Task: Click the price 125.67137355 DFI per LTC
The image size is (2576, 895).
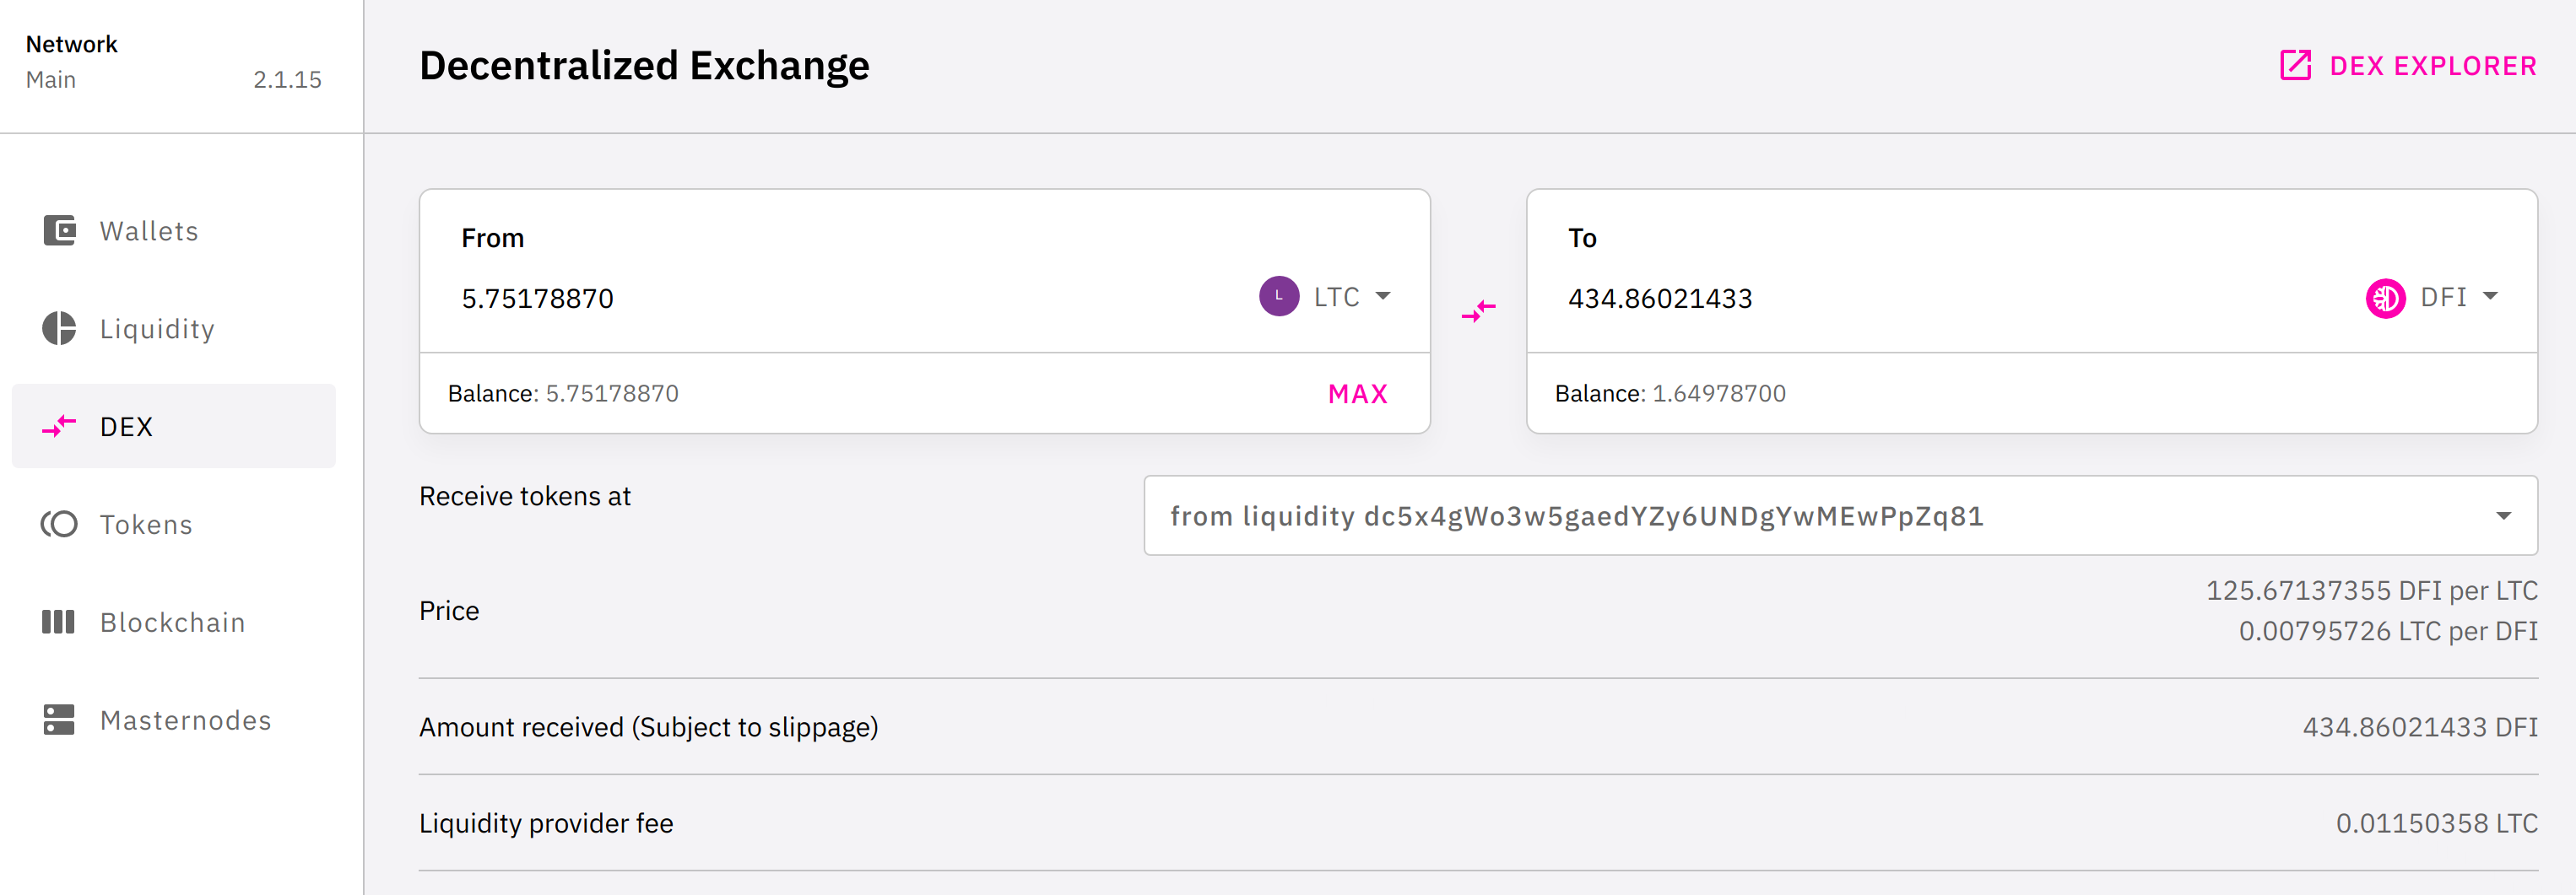Action: coord(2371,591)
